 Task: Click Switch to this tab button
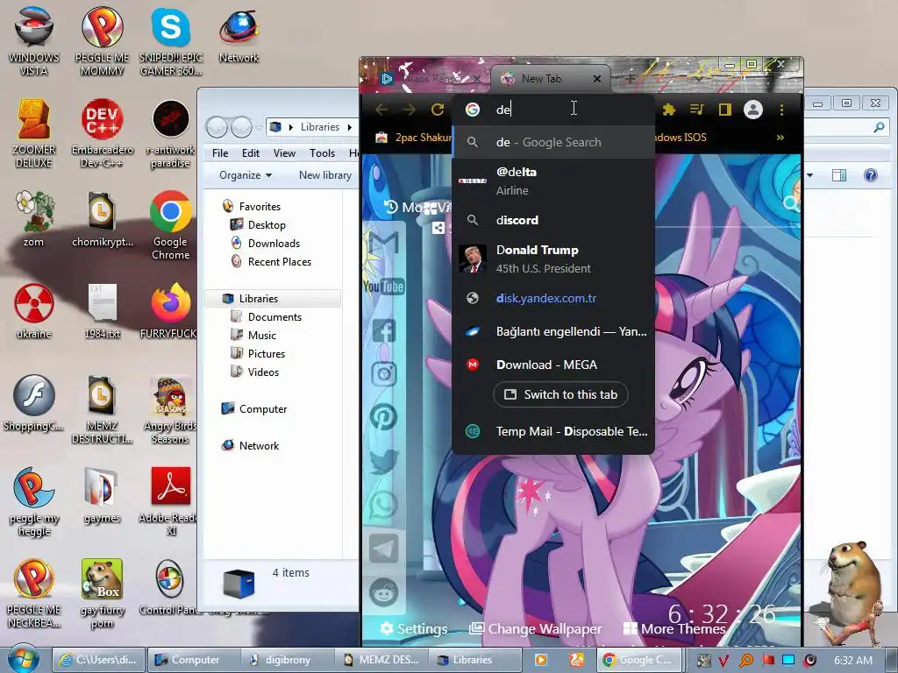[x=560, y=395]
